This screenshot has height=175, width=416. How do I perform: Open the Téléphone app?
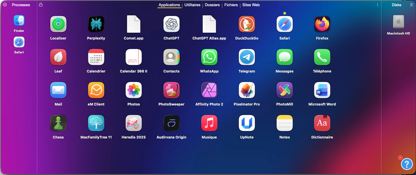pyautogui.click(x=322, y=57)
